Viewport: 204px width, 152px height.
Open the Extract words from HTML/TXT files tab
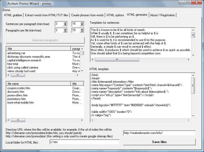click(46, 15)
